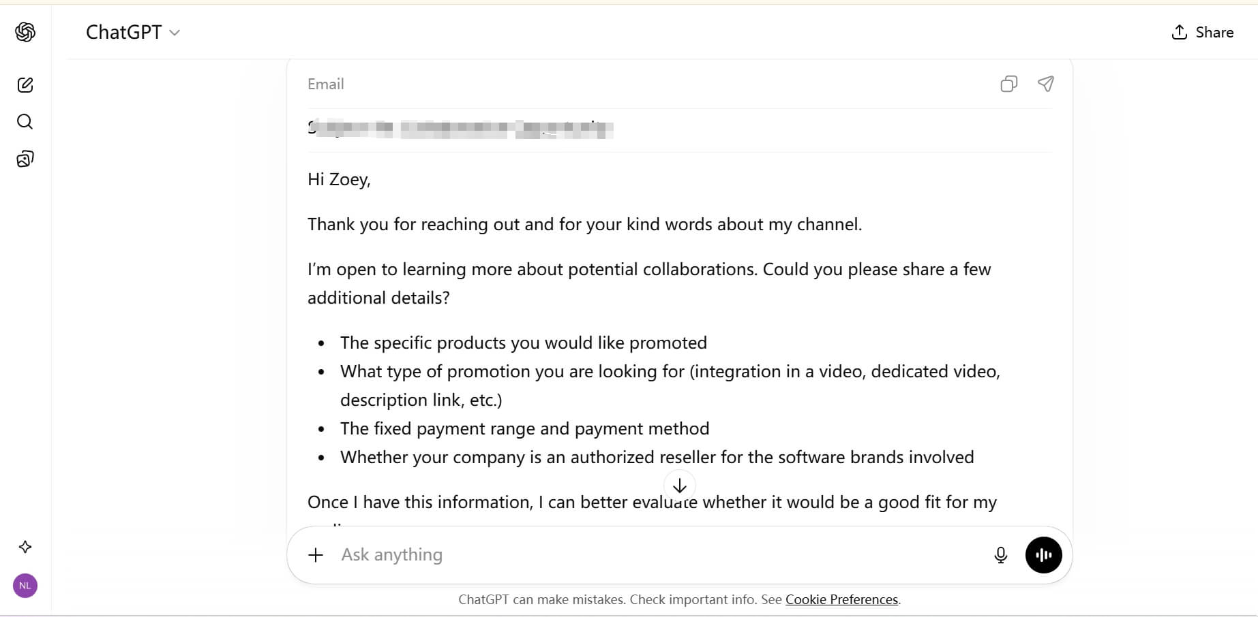Viewport: 1258px width, 617px height.
Task: Open the Cookie Preferences link
Action: point(841,599)
